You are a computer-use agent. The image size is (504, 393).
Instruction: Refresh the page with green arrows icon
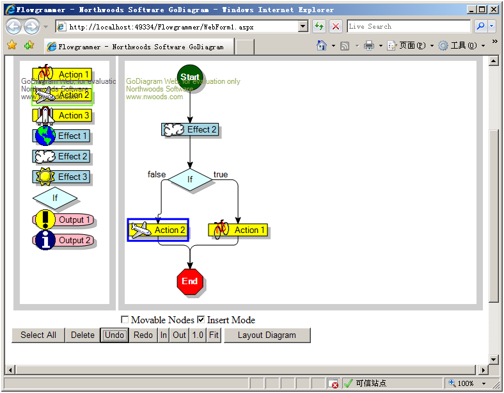(319, 26)
